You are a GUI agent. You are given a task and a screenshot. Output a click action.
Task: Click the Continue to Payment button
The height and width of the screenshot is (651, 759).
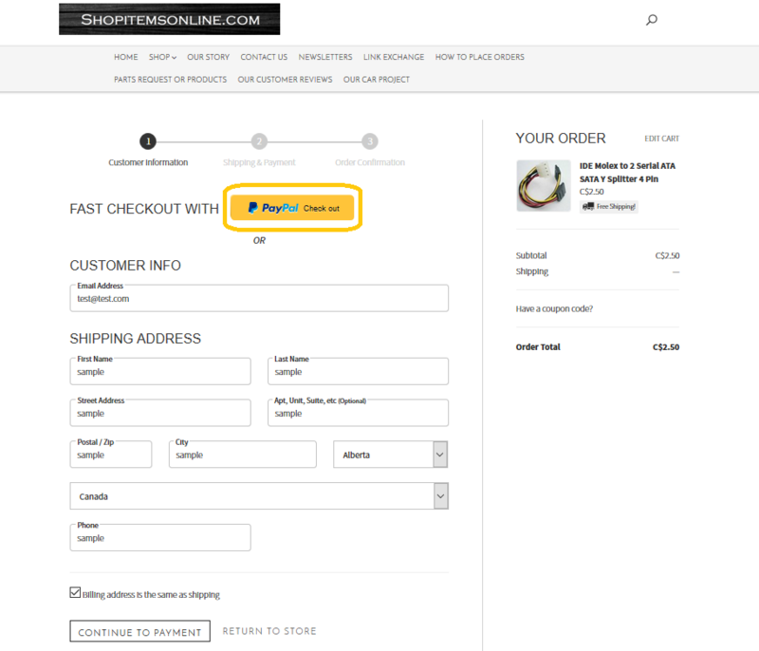coord(139,632)
